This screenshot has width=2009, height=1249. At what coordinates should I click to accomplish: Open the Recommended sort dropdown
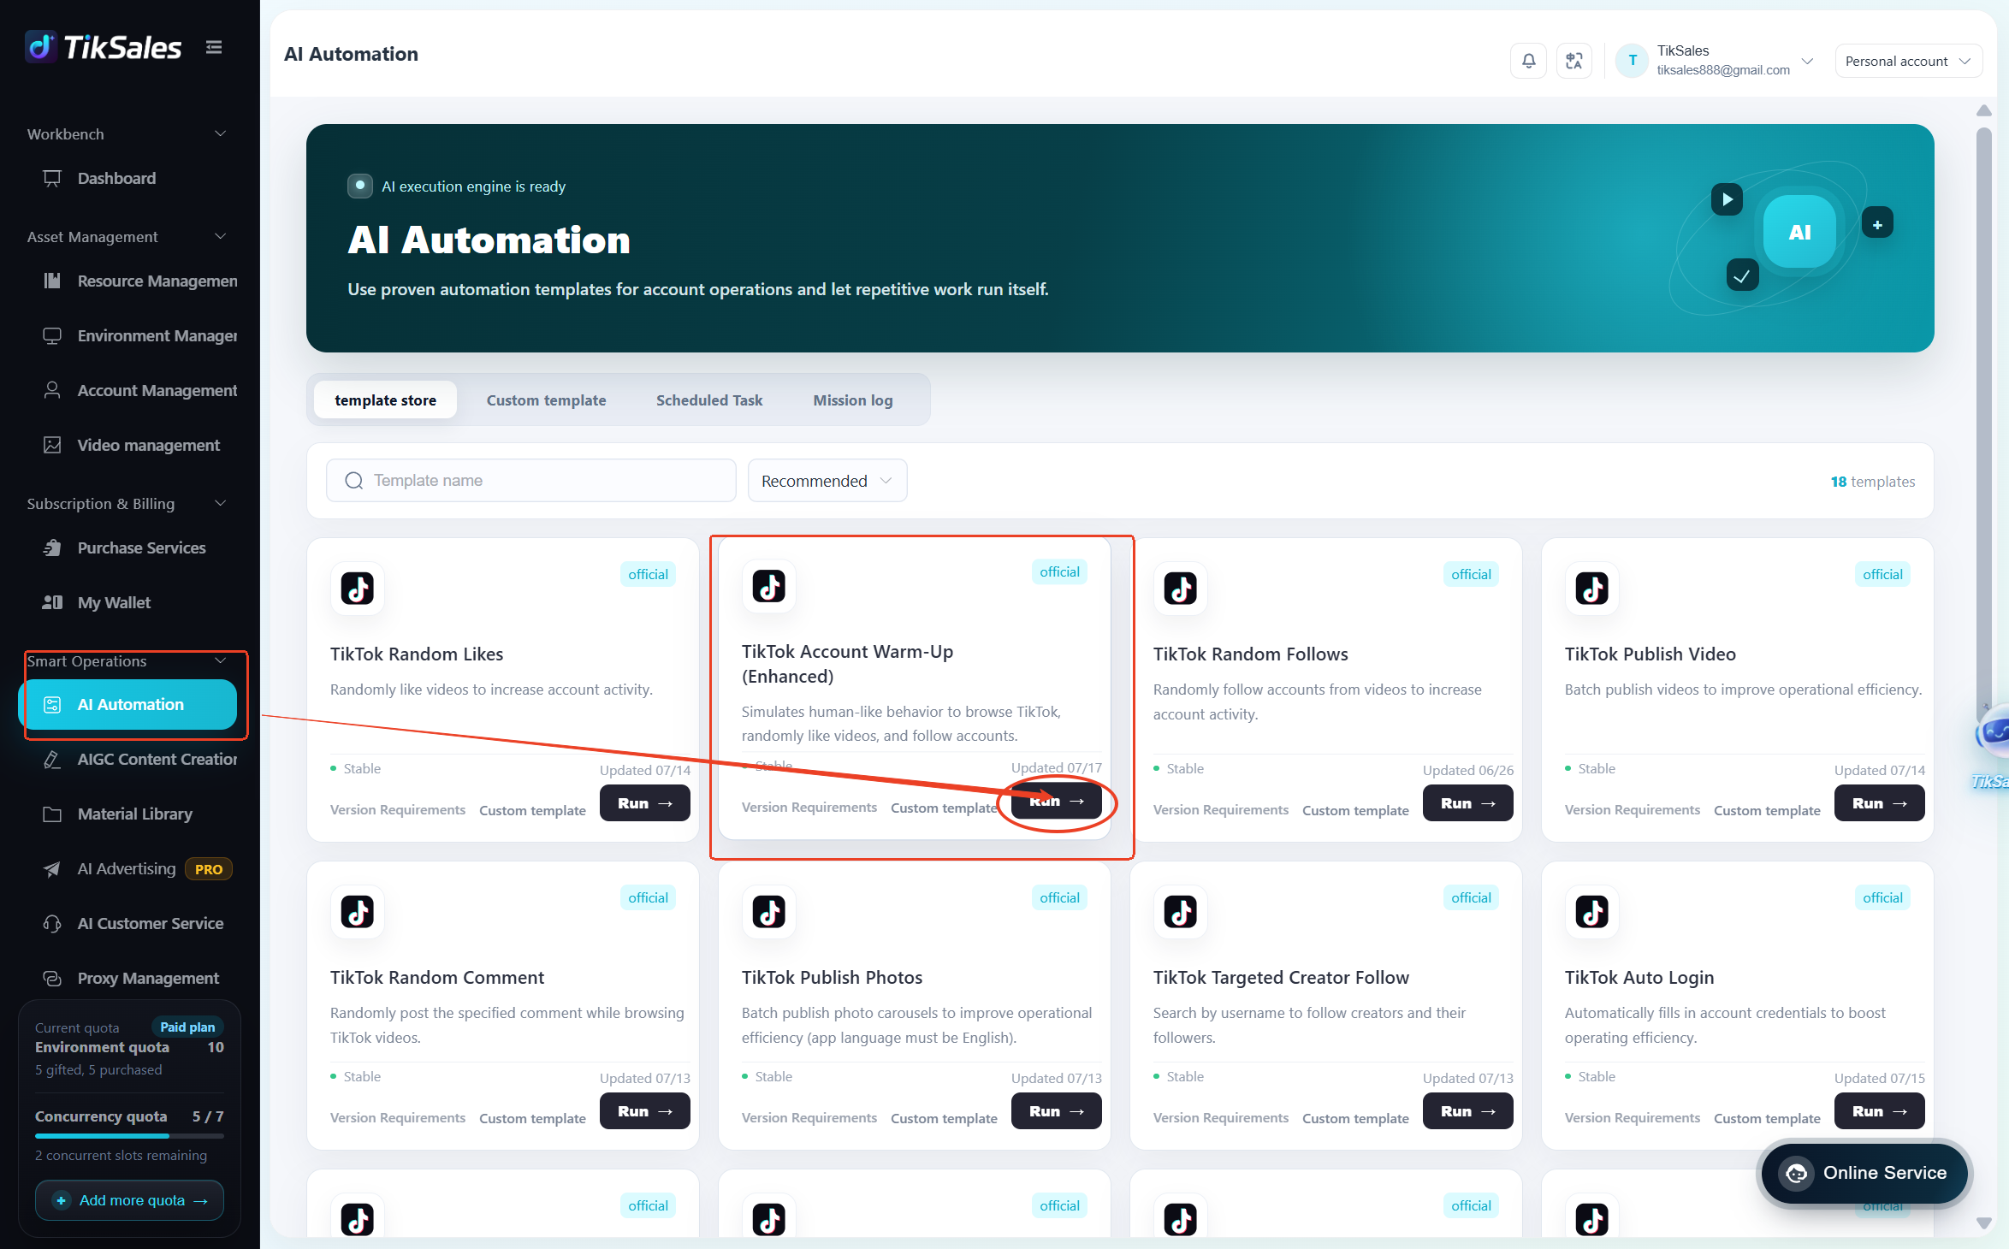tap(827, 481)
